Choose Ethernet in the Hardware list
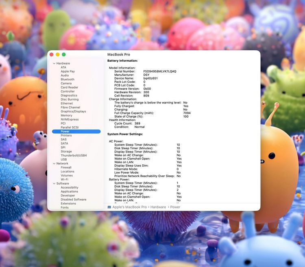 [67, 103]
